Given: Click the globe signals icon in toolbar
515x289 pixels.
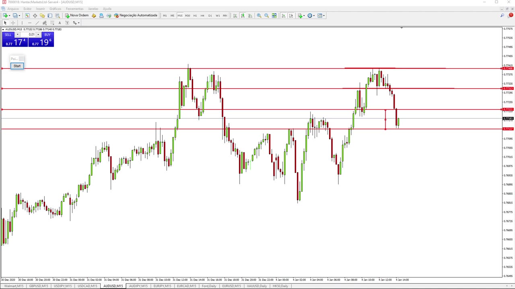Looking at the screenshot, I should pyautogui.click(x=109, y=16).
